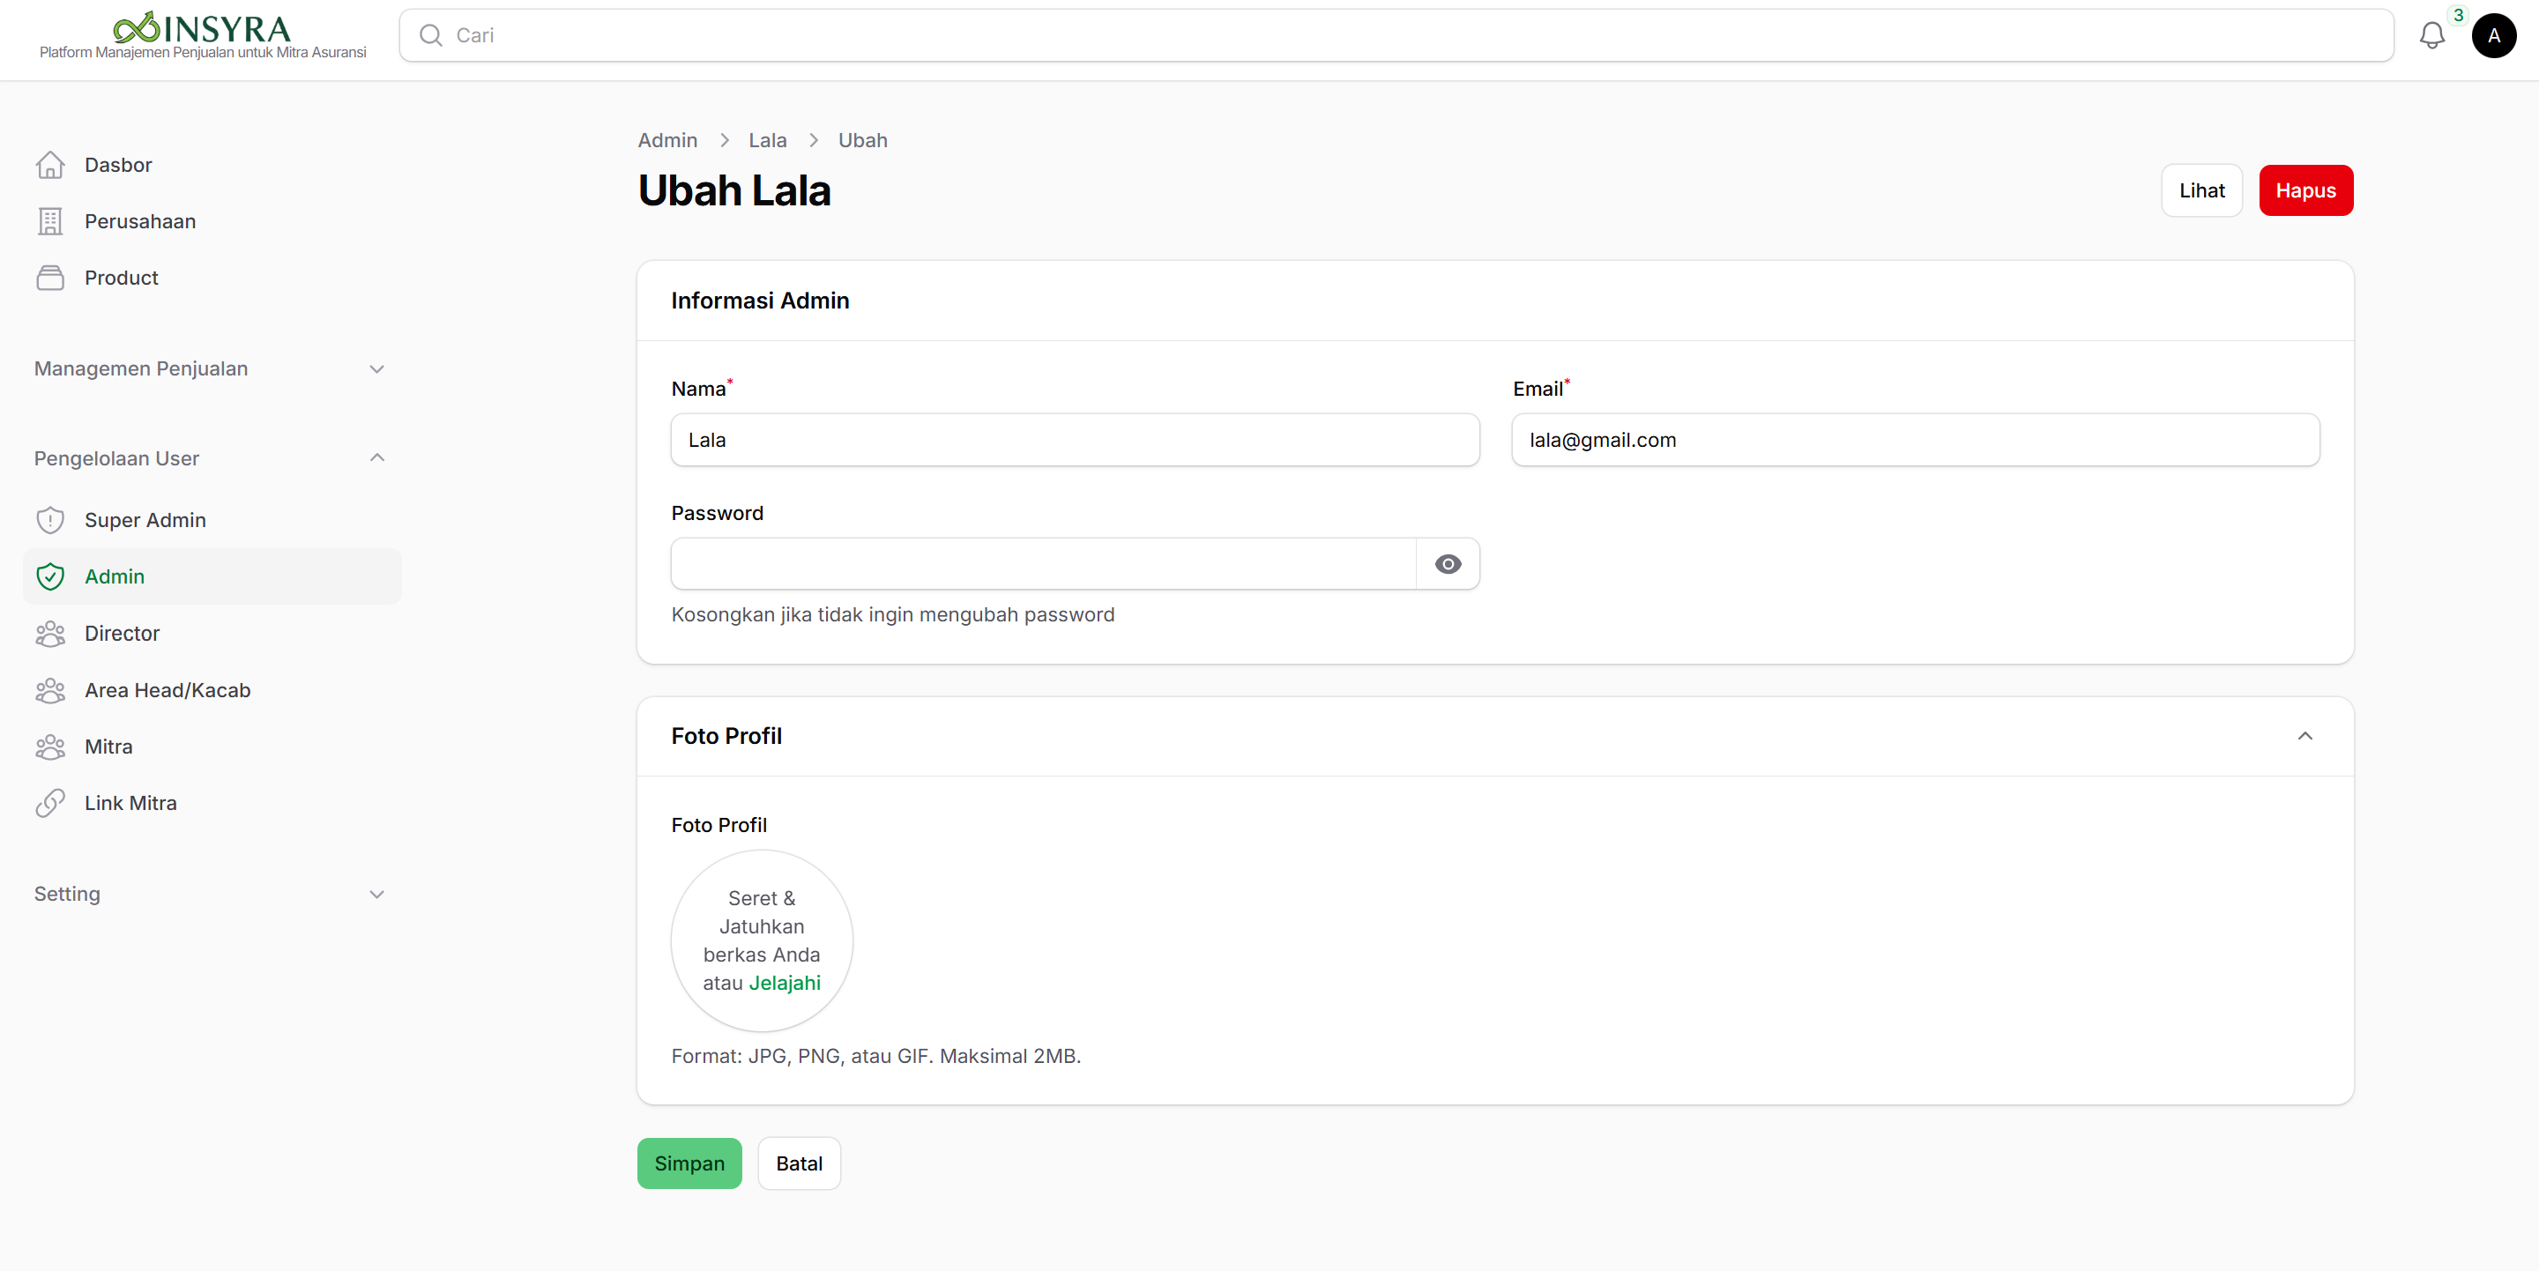The image size is (2539, 1271).
Task: Open the user avatar menu
Action: click(x=2494, y=35)
